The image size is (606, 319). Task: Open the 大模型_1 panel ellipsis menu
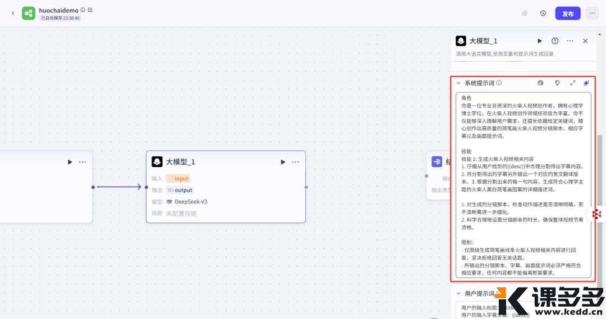tap(570, 41)
